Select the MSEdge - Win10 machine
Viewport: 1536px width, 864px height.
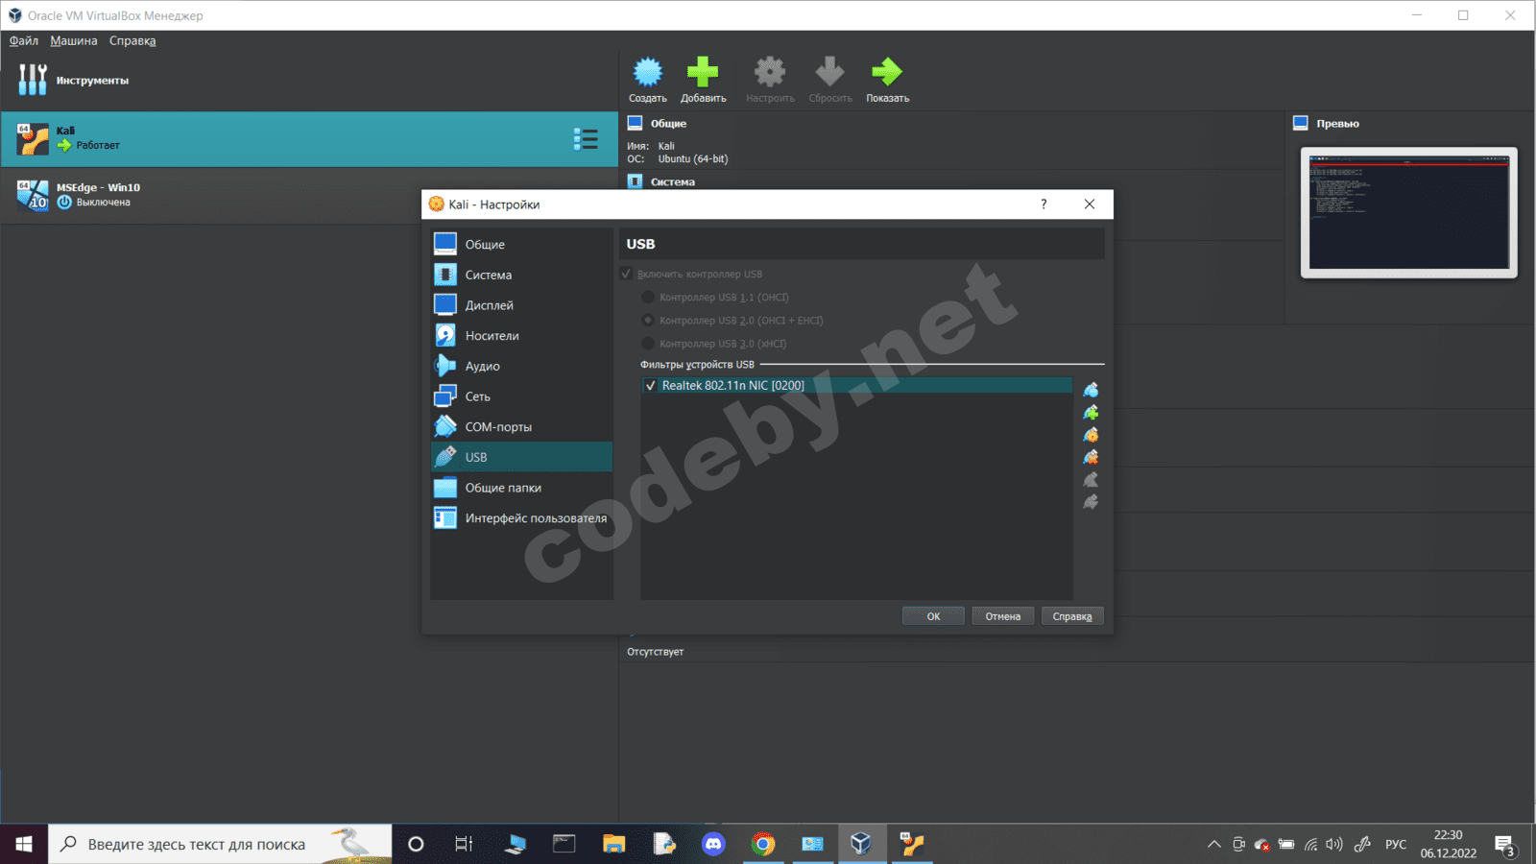[309, 195]
